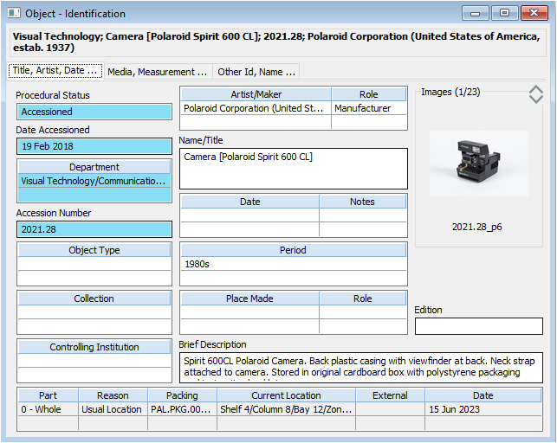Select the Visual Technology/Communication department row
The height and width of the screenshot is (443, 557).
pyautogui.click(x=94, y=181)
